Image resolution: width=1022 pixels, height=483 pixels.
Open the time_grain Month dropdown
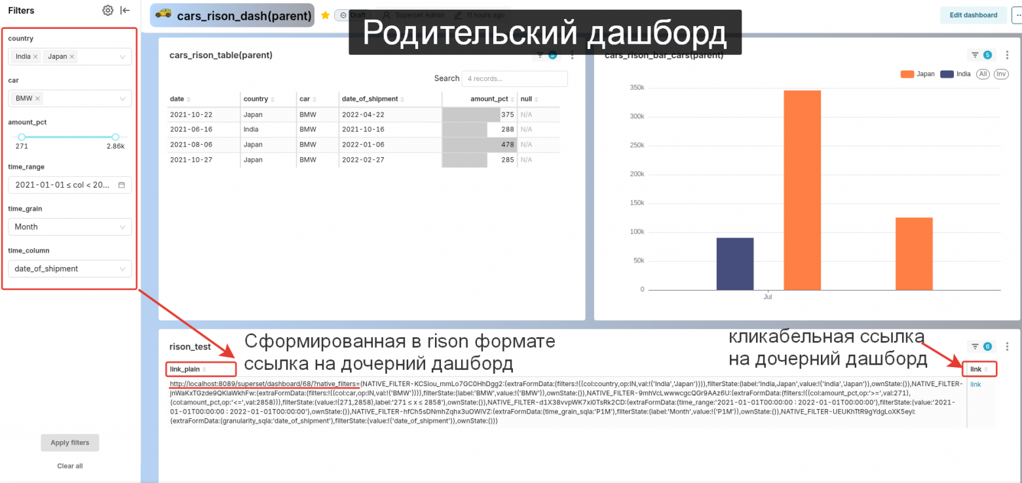[x=69, y=226]
